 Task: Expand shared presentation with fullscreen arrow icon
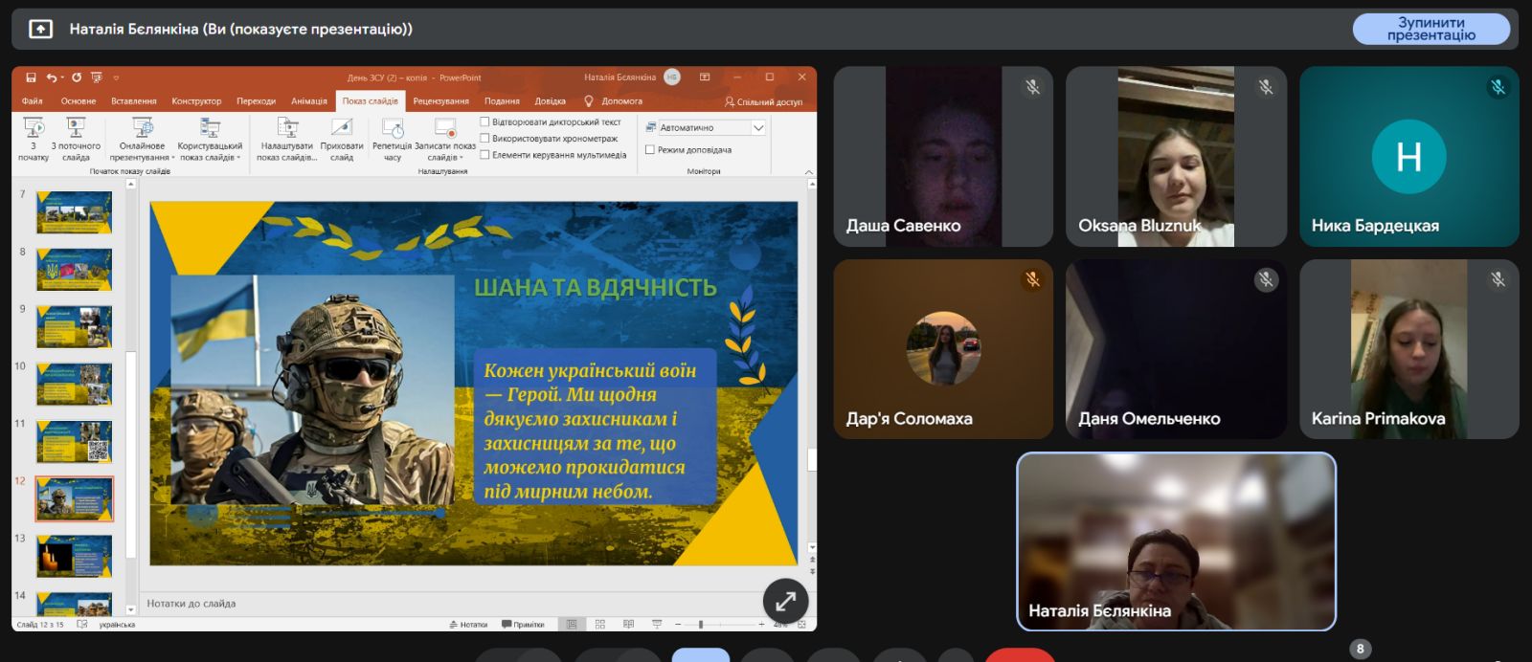[x=785, y=601]
